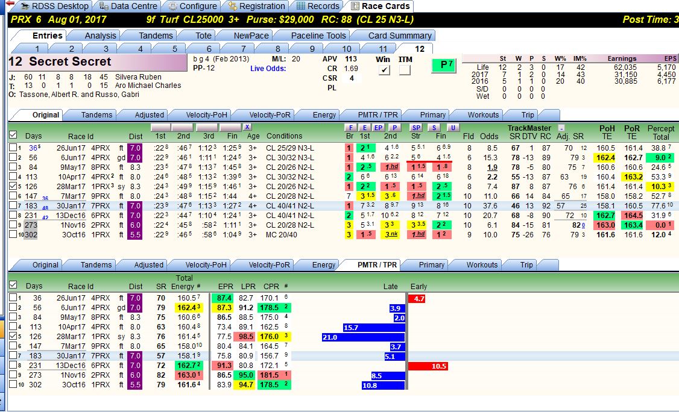Uncheck the 28Mar17 row in the PMTR / TPR grid
The width and height of the screenshot is (679, 412).
pyautogui.click(x=13, y=336)
